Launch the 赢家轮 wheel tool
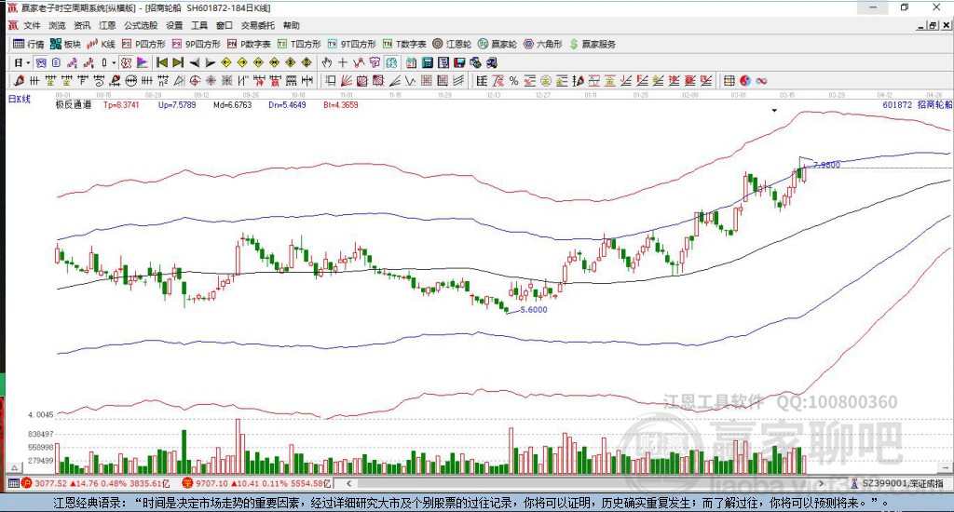954x512 pixels. point(497,44)
